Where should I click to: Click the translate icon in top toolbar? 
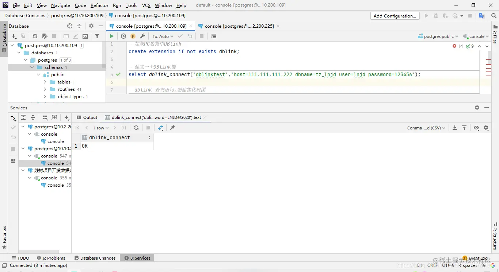pos(481,16)
